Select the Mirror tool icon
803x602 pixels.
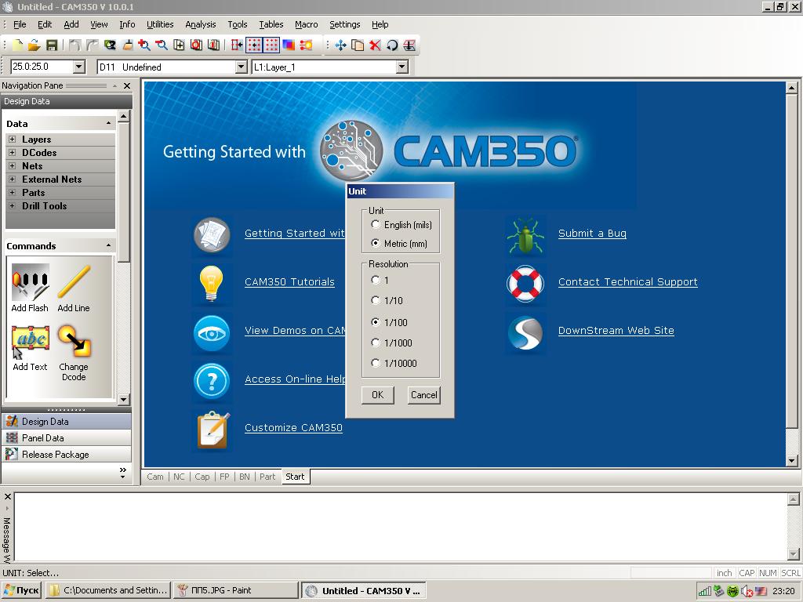pyautogui.click(x=409, y=45)
